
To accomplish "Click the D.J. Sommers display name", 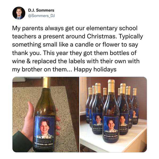I will click(x=41, y=10).
